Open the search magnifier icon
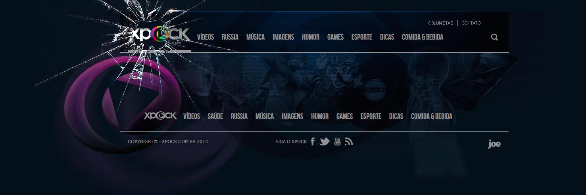 pyautogui.click(x=494, y=37)
